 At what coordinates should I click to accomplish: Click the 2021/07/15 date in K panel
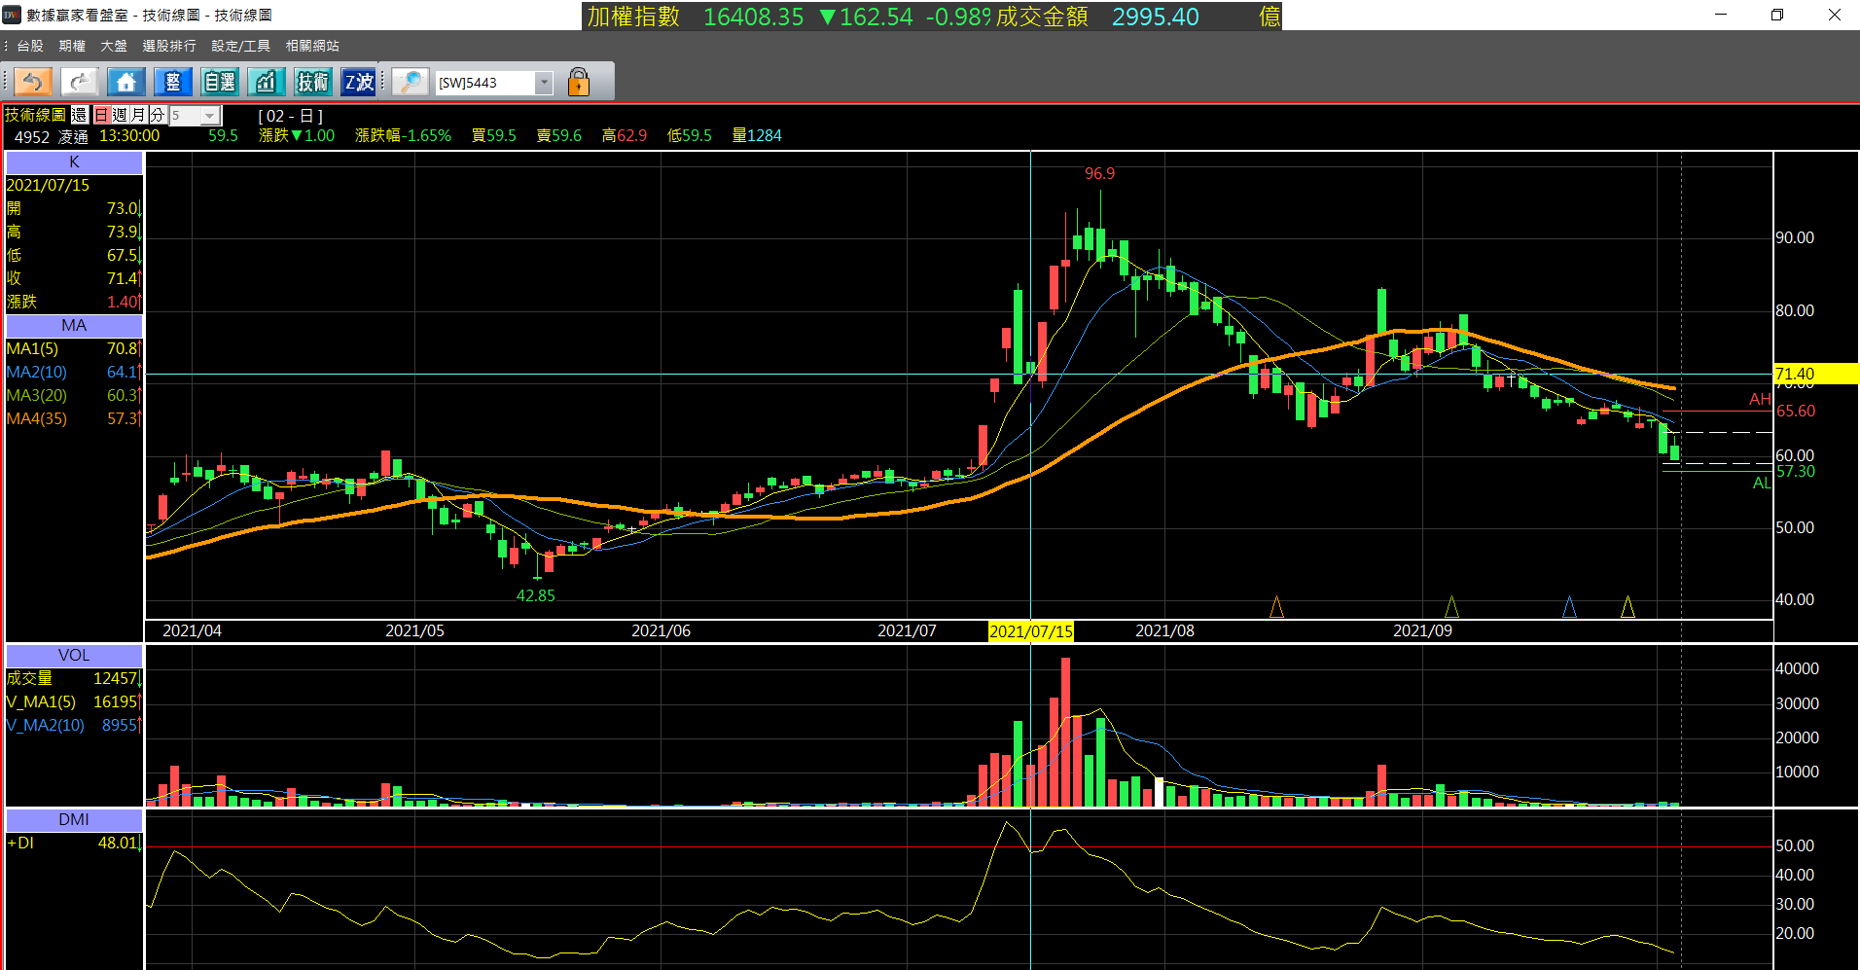[48, 185]
